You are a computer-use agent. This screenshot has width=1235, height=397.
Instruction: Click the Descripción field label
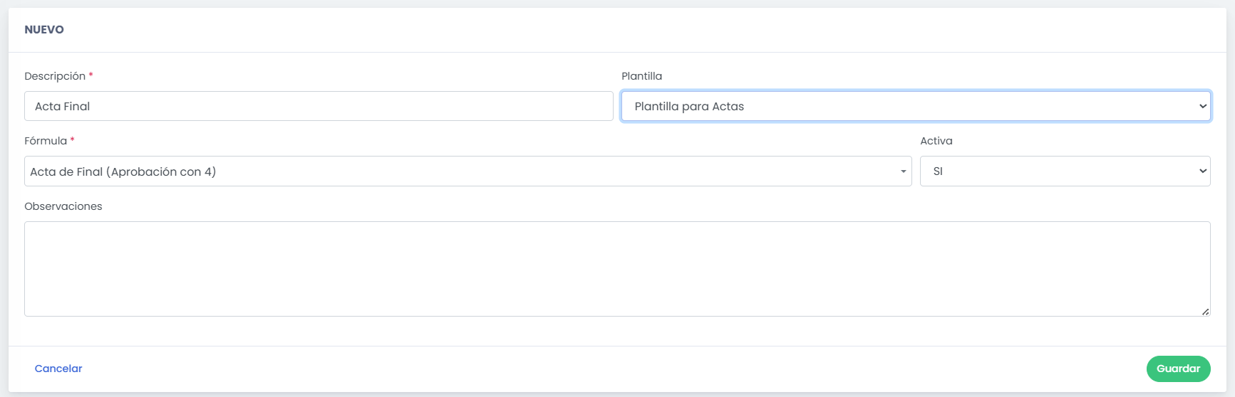(55, 76)
